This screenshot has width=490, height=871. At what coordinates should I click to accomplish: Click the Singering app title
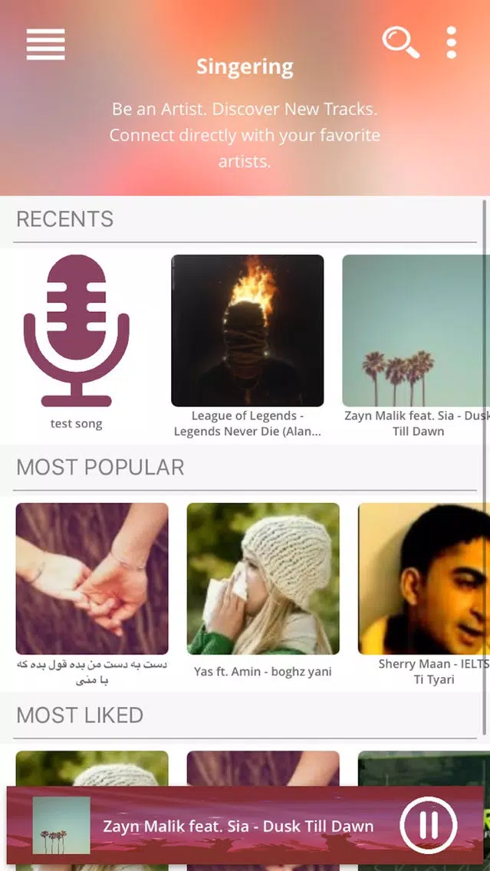click(x=245, y=67)
